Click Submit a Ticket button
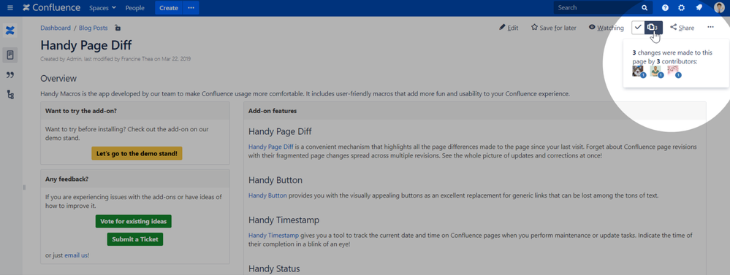The height and width of the screenshot is (275, 730). coord(135,239)
